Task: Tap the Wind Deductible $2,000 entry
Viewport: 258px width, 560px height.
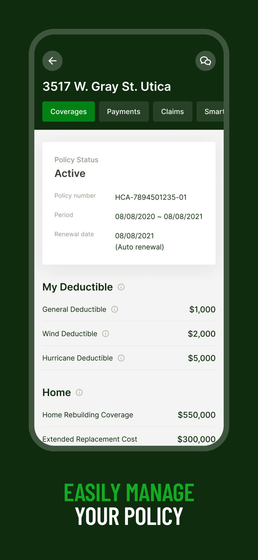Action: 129,334
